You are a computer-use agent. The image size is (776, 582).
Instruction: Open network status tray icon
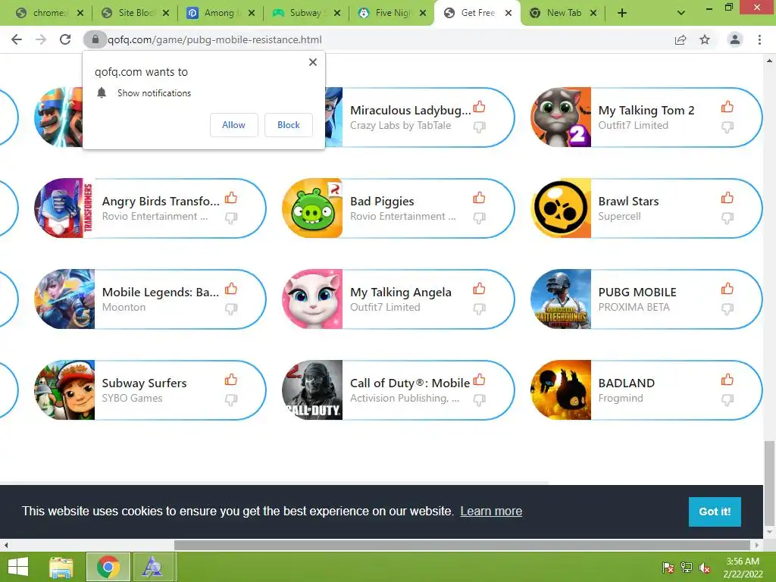click(x=687, y=568)
